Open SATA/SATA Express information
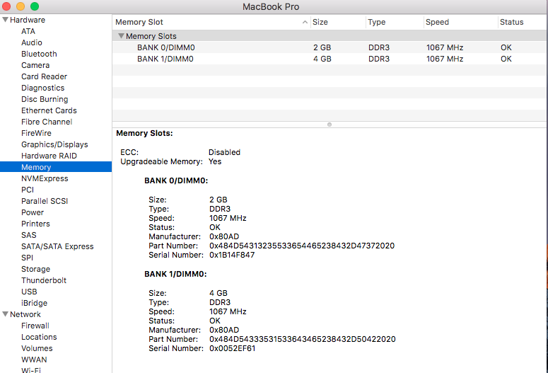548x373 pixels. pos(57,246)
